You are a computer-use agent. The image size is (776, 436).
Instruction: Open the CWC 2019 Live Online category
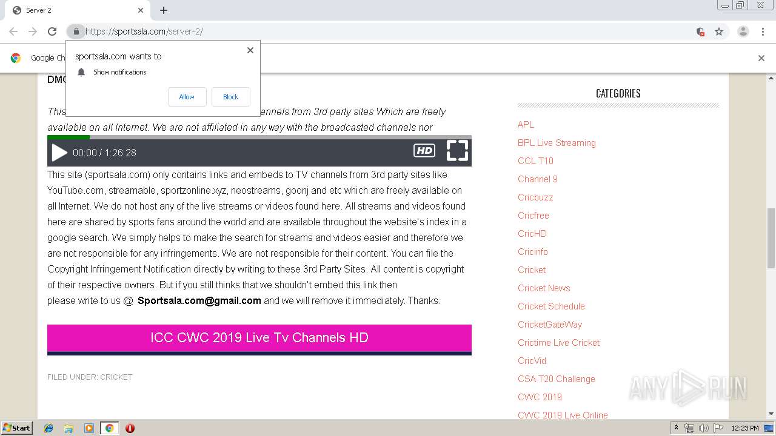(563, 415)
